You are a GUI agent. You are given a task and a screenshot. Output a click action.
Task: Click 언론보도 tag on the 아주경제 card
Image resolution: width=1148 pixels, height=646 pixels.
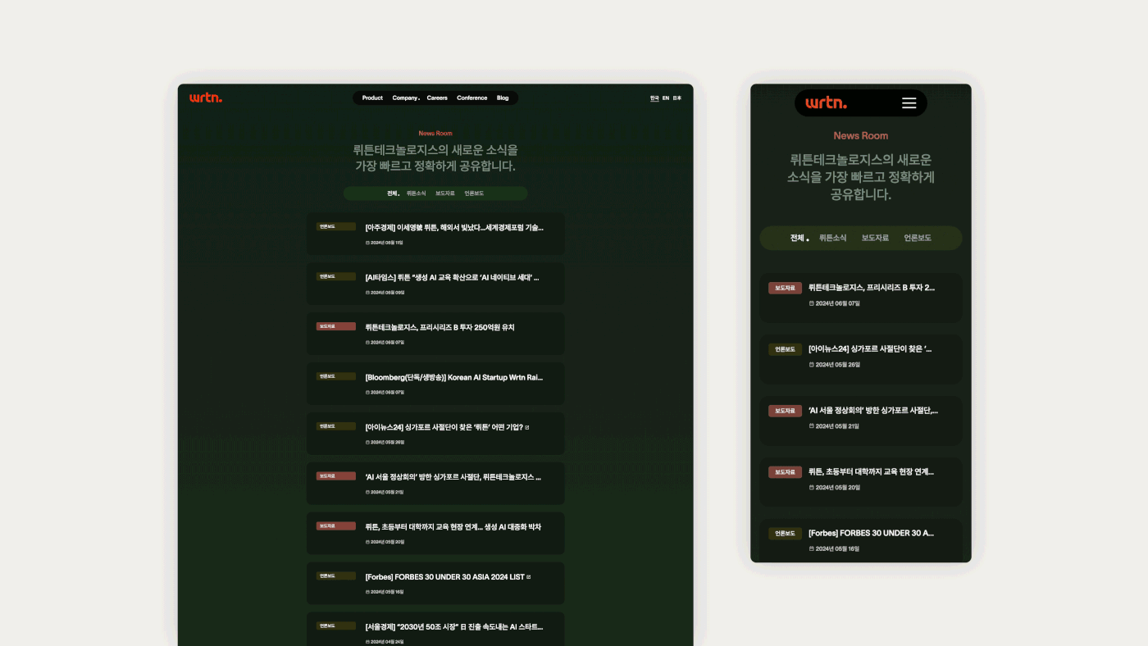click(x=336, y=226)
